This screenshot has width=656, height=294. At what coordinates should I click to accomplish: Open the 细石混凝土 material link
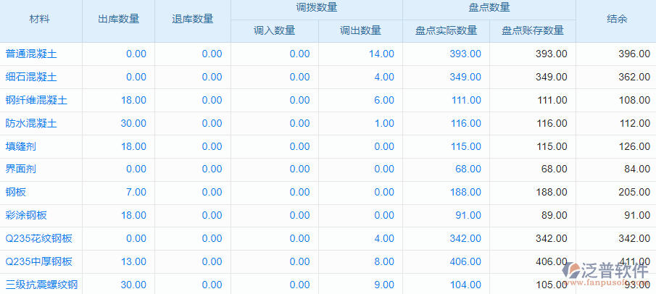(x=31, y=77)
